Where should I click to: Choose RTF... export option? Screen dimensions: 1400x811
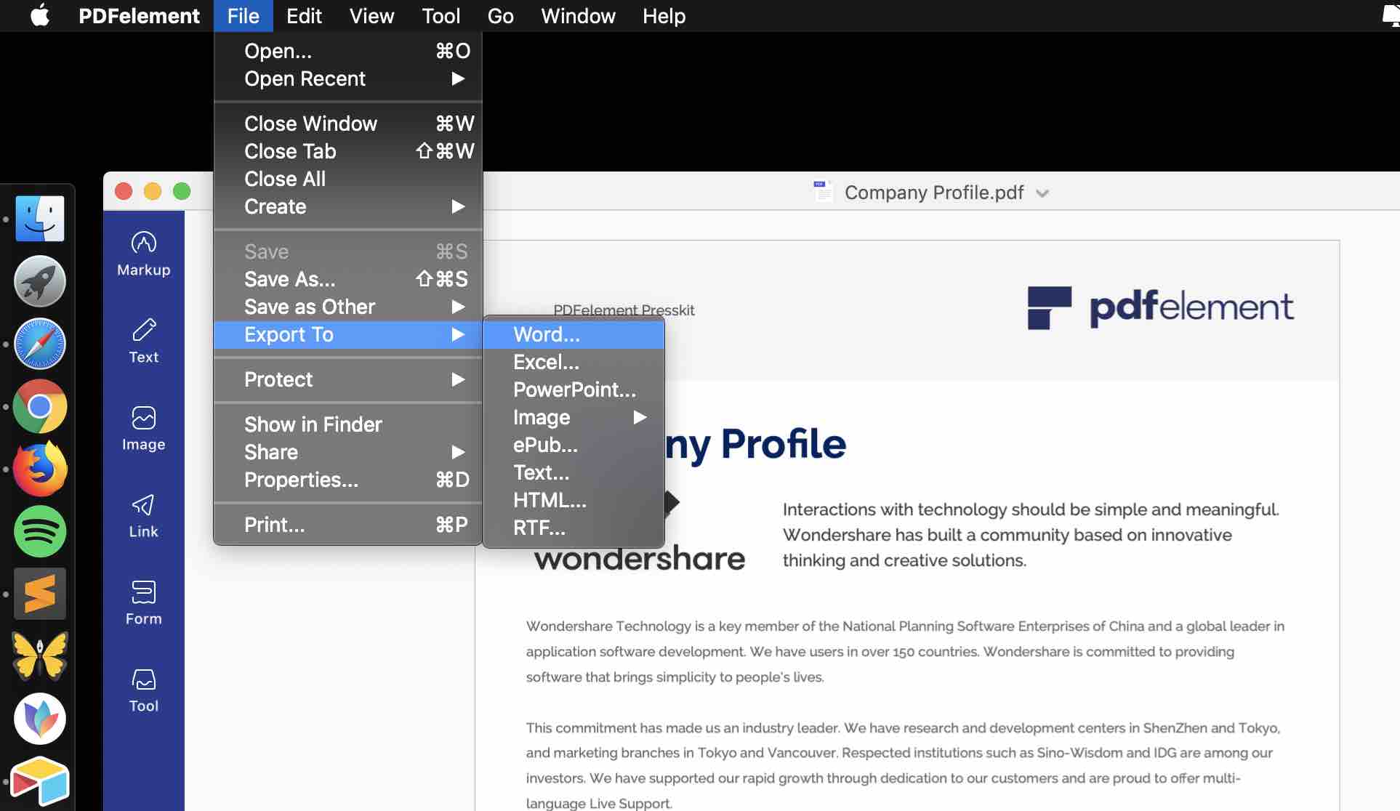574,528
